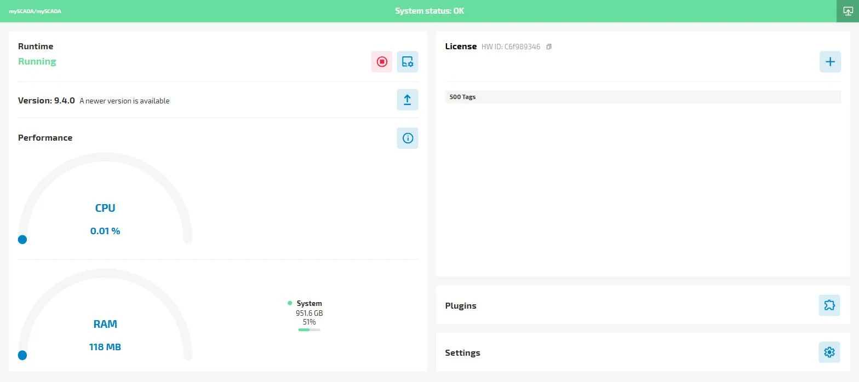Click the Settings panel title
859x382 pixels.
[462, 352]
